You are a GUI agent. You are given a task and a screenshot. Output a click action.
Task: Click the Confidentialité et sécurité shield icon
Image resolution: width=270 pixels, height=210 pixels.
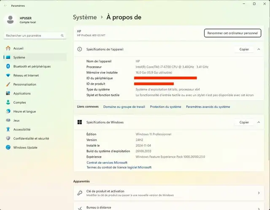pos(8,138)
